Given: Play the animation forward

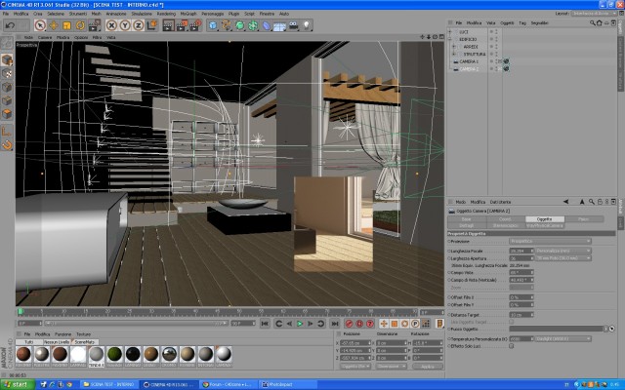Looking at the screenshot, I should coord(300,324).
